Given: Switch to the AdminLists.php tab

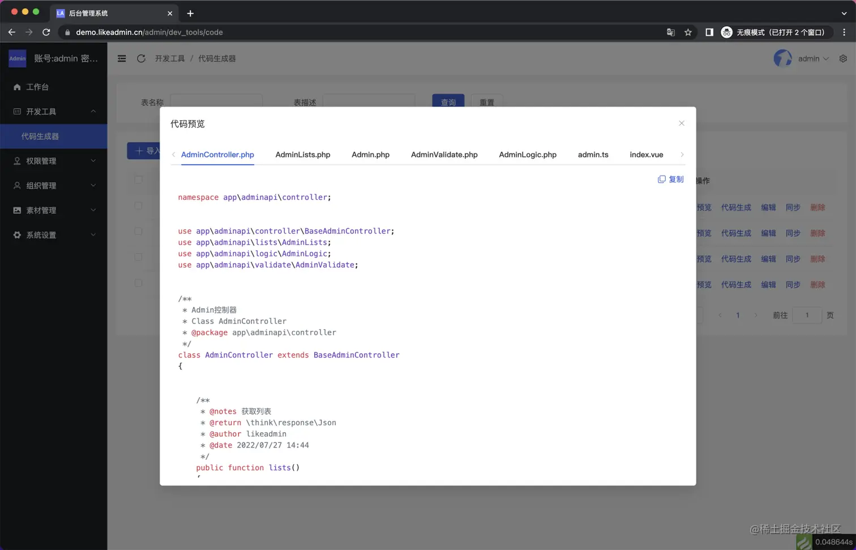Looking at the screenshot, I should (303, 155).
